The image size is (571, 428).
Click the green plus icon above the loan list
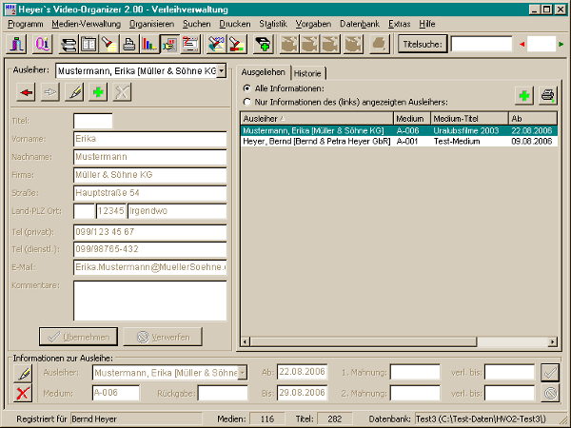[524, 94]
